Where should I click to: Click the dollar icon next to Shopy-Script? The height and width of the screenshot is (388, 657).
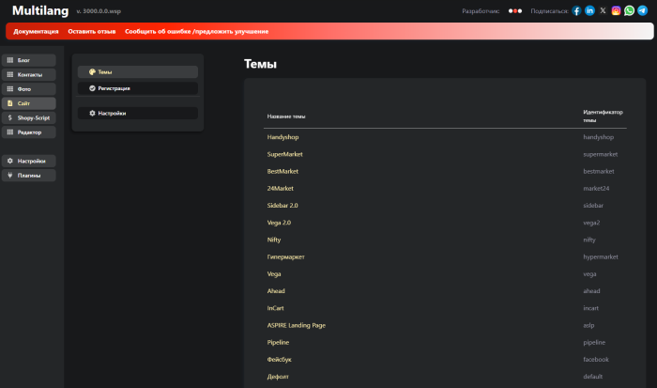[10, 117]
